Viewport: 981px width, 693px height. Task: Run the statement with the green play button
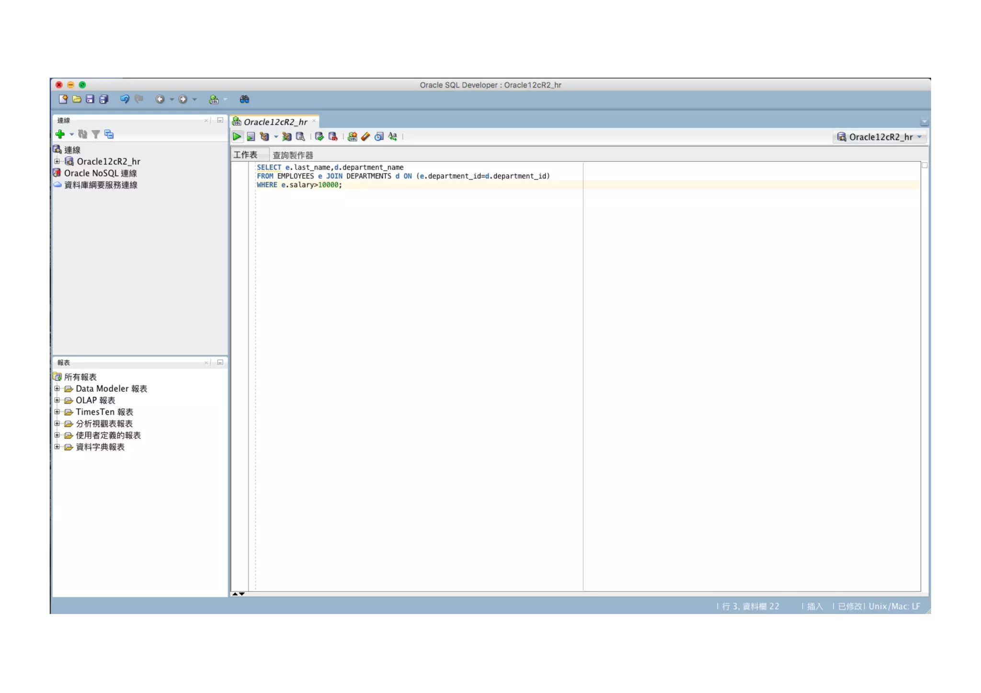click(237, 136)
